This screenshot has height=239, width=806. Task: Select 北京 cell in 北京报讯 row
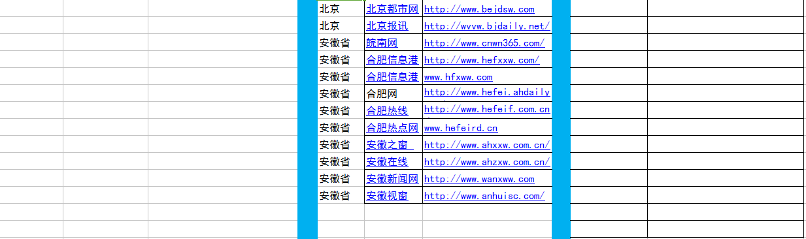[341, 26]
